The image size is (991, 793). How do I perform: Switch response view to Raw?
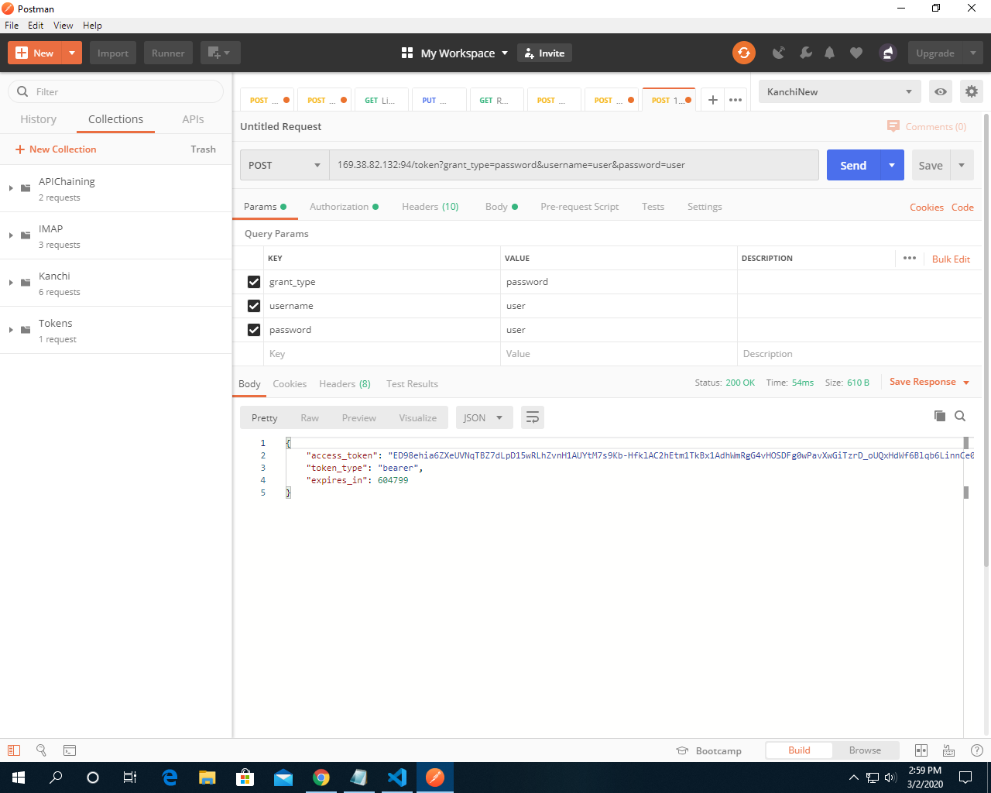coord(310,417)
